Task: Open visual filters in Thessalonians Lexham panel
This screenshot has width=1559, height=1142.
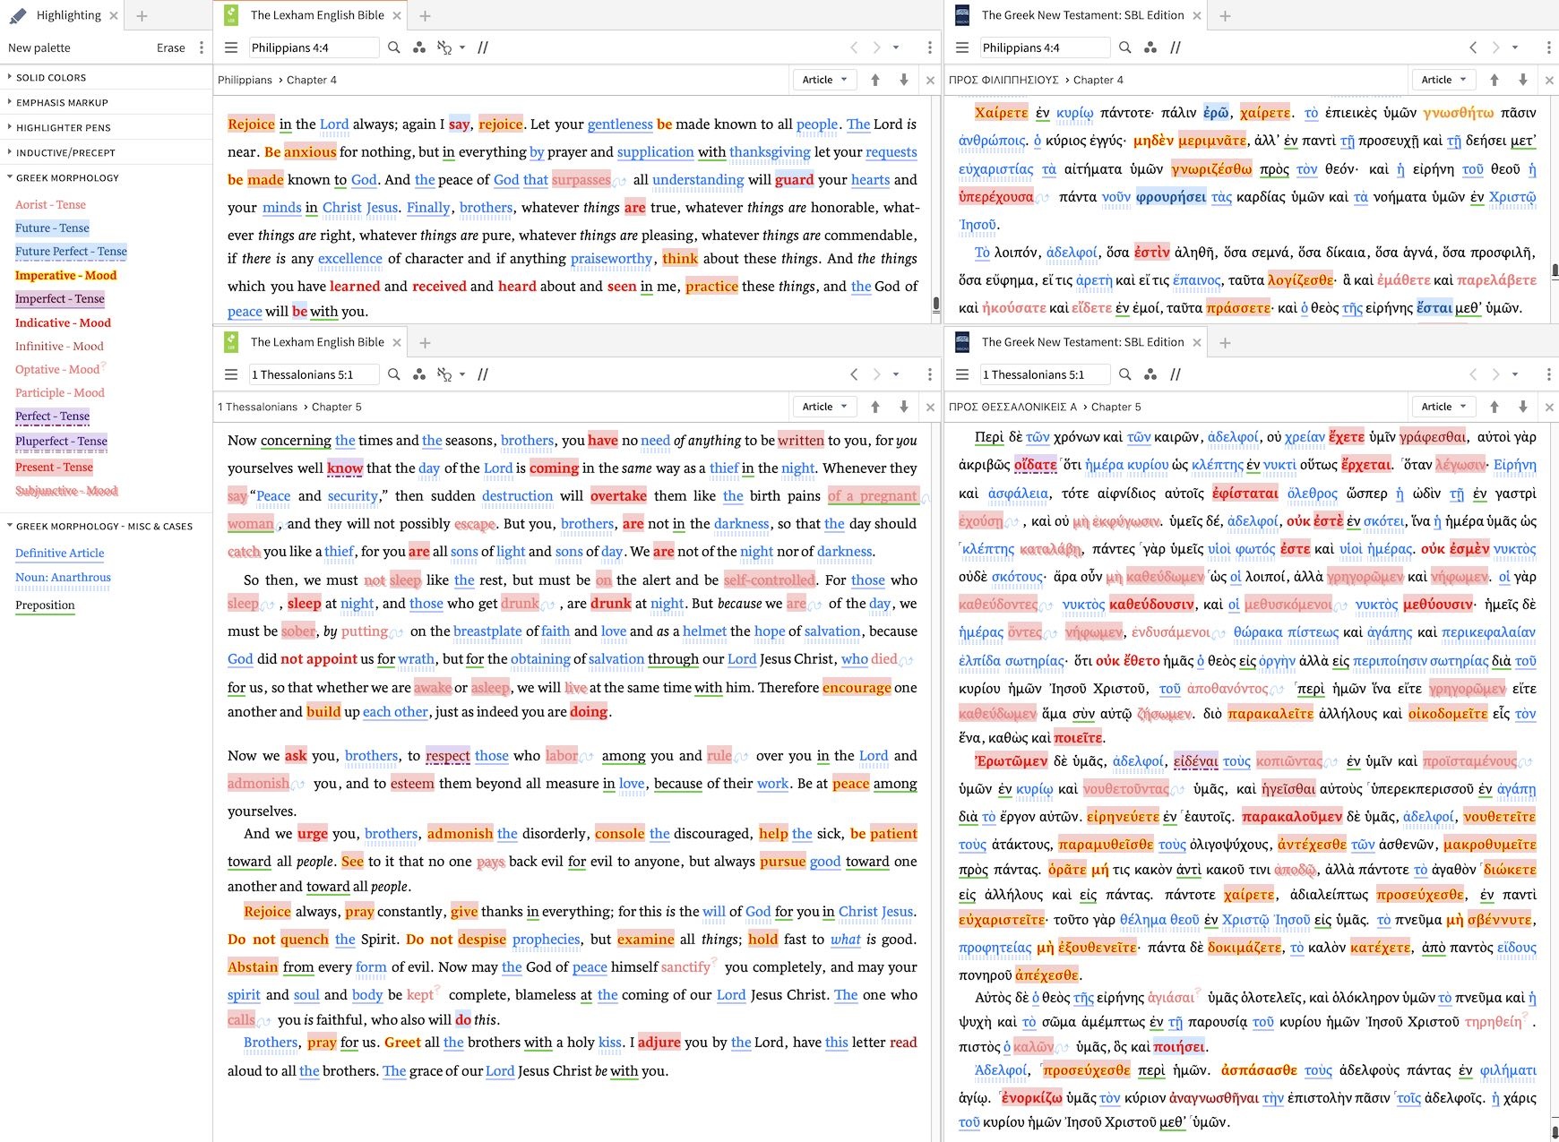Action: tap(418, 374)
